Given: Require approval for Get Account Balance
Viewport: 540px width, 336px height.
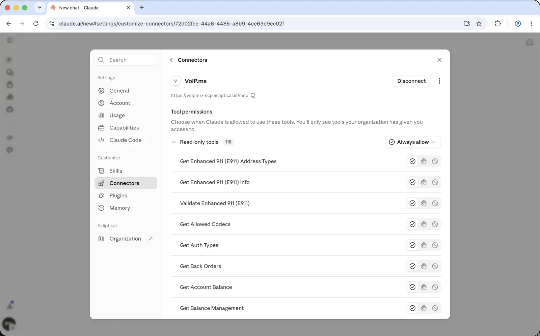Looking at the screenshot, I should pos(424,287).
